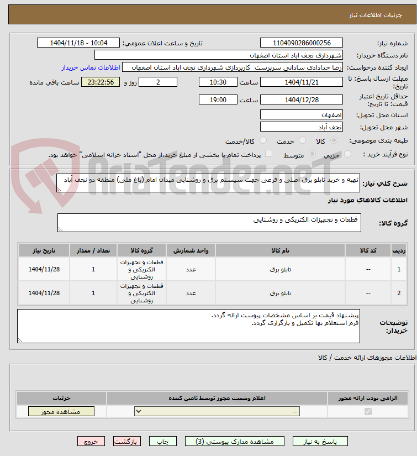
Task: Click validity time field 19:00
Action: (218, 99)
